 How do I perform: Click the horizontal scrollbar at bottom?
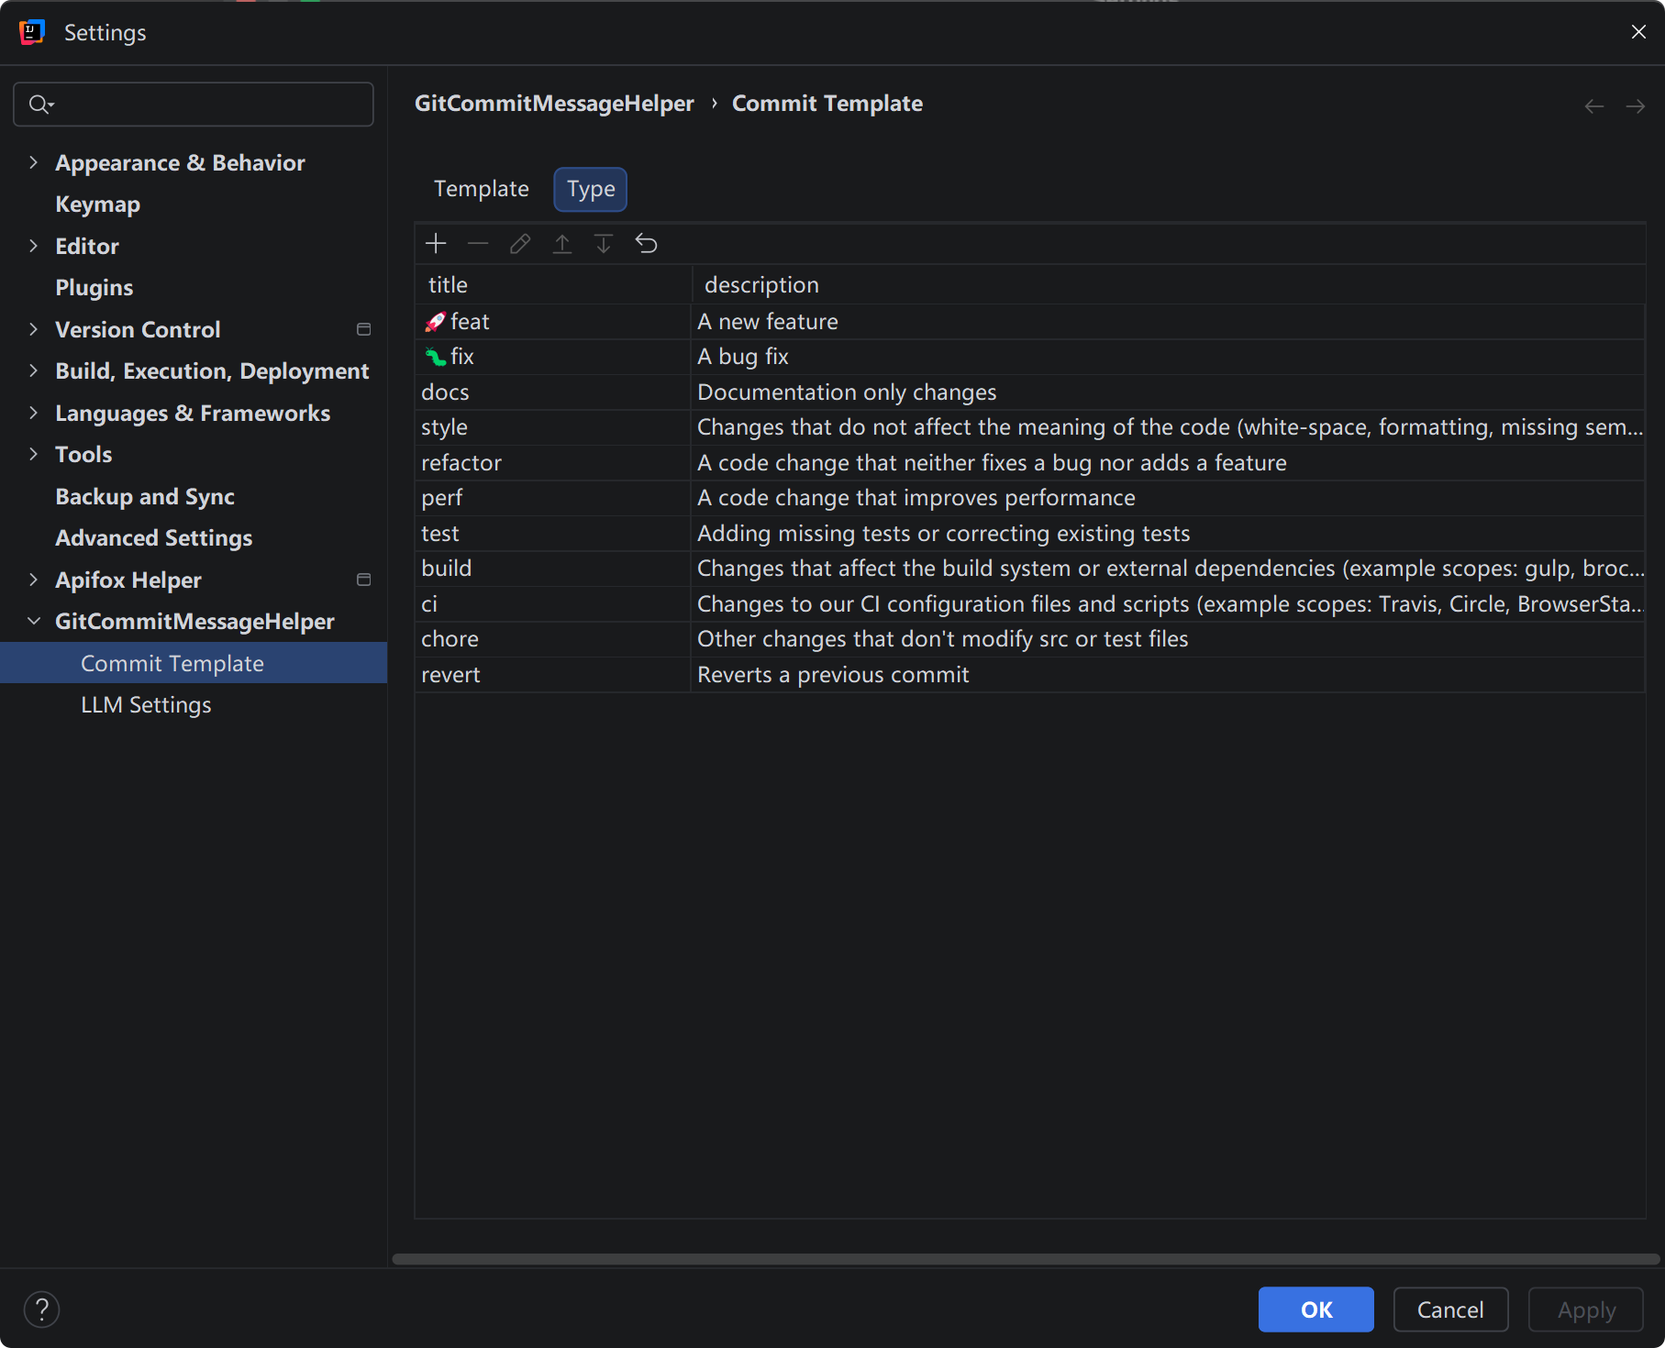pyautogui.click(x=1026, y=1259)
